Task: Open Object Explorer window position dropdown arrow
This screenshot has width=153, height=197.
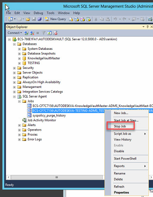Action: pos(144,27)
